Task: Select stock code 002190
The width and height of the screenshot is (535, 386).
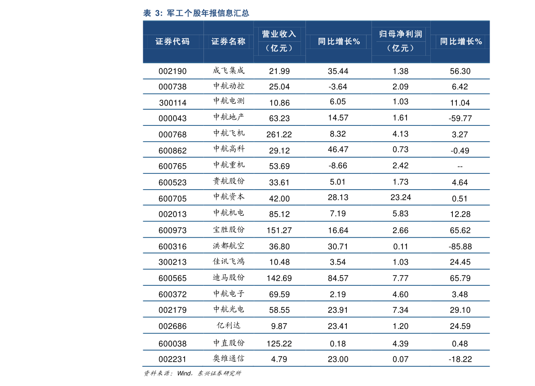Action: [x=172, y=71]
